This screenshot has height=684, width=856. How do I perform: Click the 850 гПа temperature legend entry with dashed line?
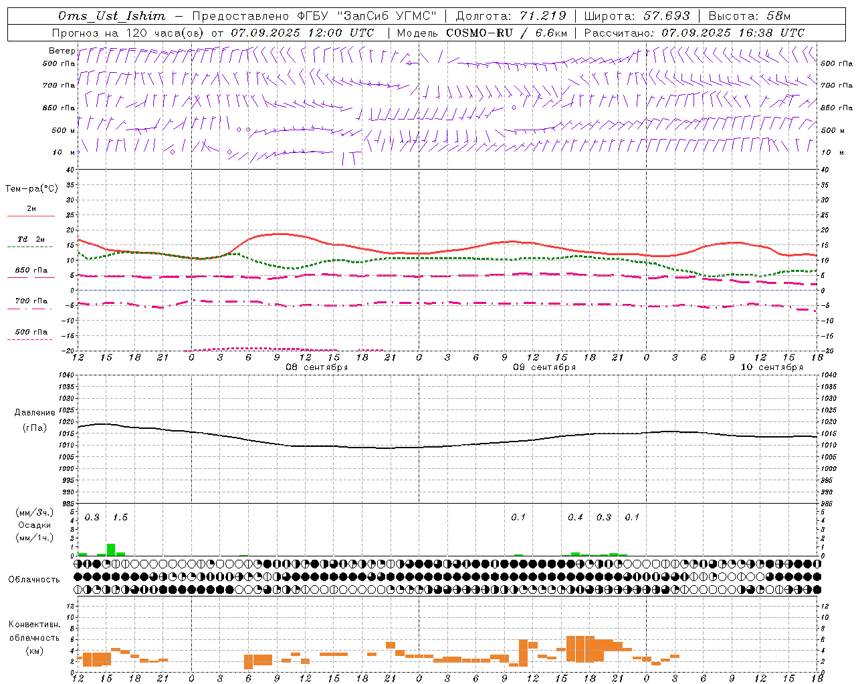(31, 271)
